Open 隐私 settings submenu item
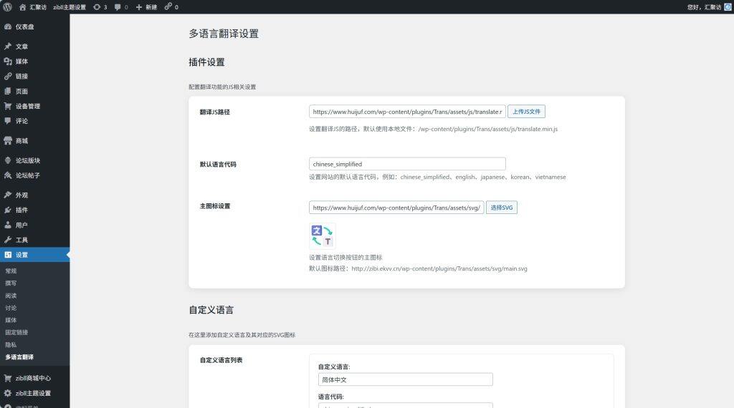Viewport: 734px width, 408px height. [x=11, y=345]
